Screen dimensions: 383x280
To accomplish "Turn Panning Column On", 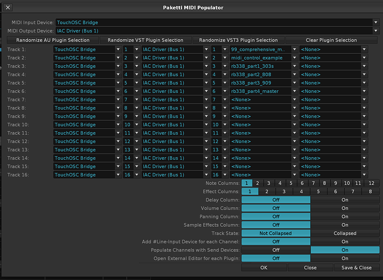I will tap(345, 217).
